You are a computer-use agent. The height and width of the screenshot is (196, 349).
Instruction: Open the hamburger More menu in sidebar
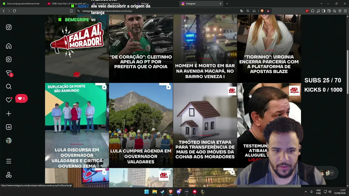coord(9,161)
